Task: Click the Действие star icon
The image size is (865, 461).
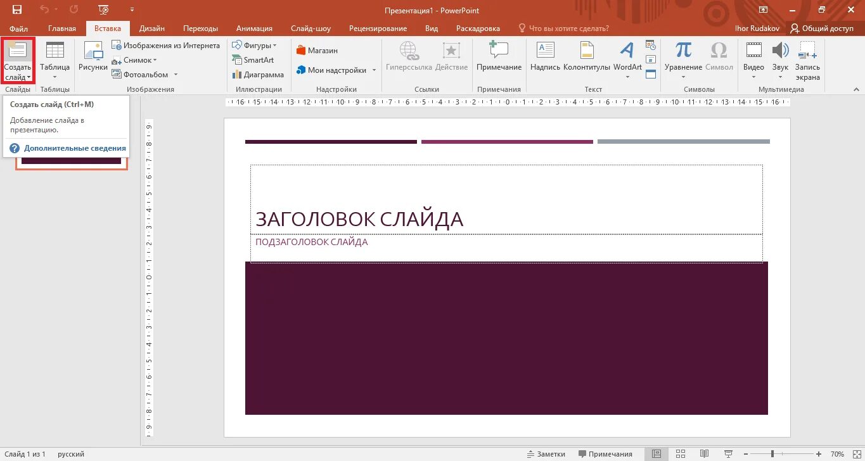Action: 451,51
